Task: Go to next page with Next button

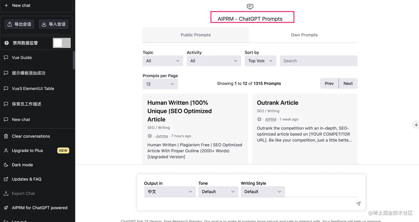Action: click(348, 84)
